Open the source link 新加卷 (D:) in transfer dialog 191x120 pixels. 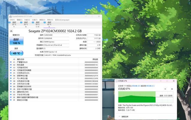point(137,86)
